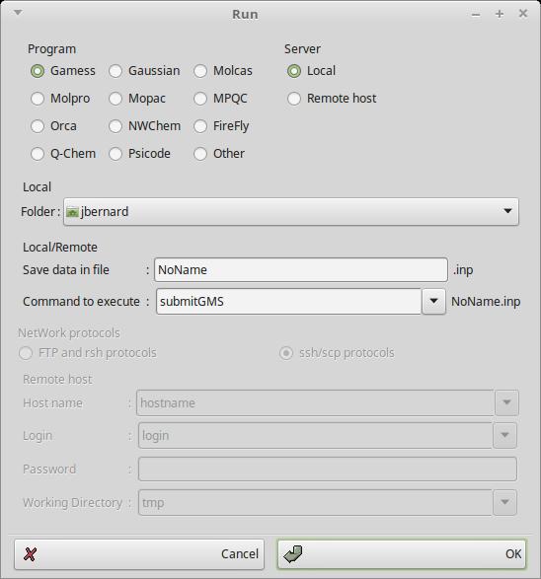Click the submitGMS command text field
Image resolution: width=541 pixels, height=579 pixels.
tap(288, 301)
